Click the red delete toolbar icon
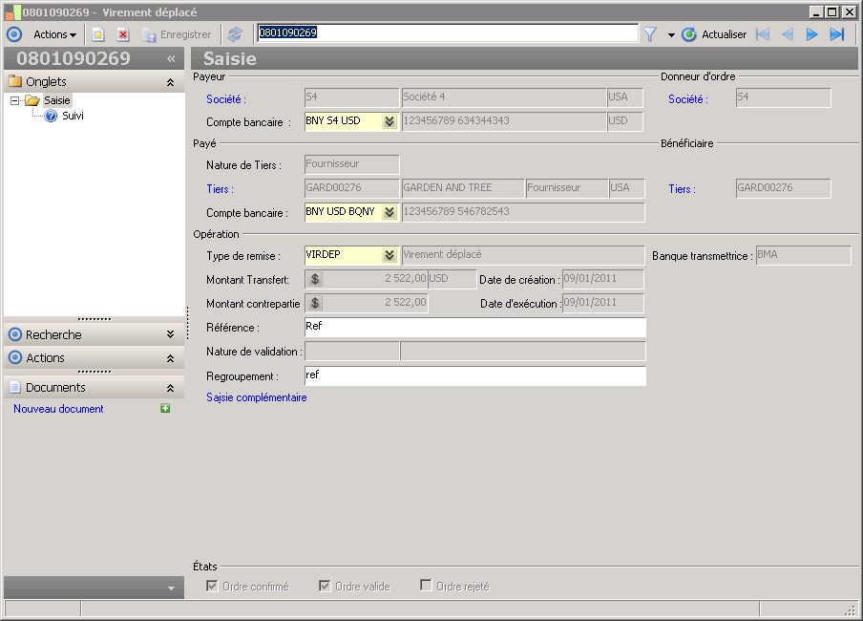Image resolution: width=863 pixels, height=621 pixels. point(123,34)
